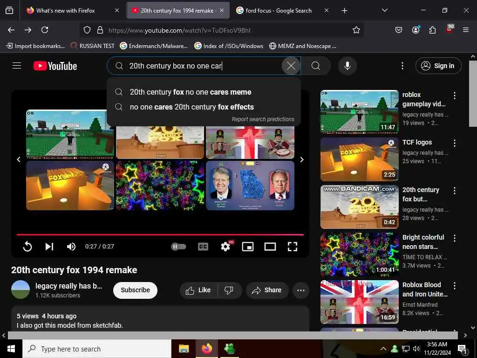
Task: Show next end-screen suggestions arrow
Action: coord(302,159)
